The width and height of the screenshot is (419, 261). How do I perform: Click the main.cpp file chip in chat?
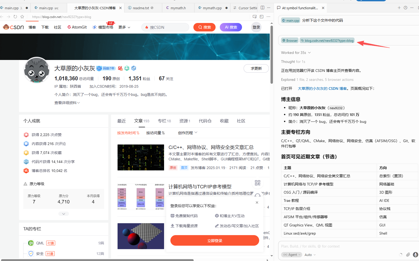(291, 20)
